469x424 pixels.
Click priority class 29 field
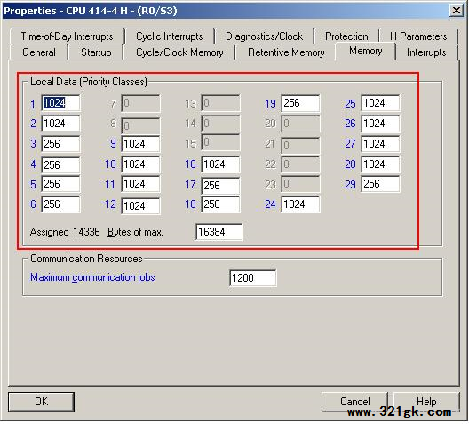380,184
